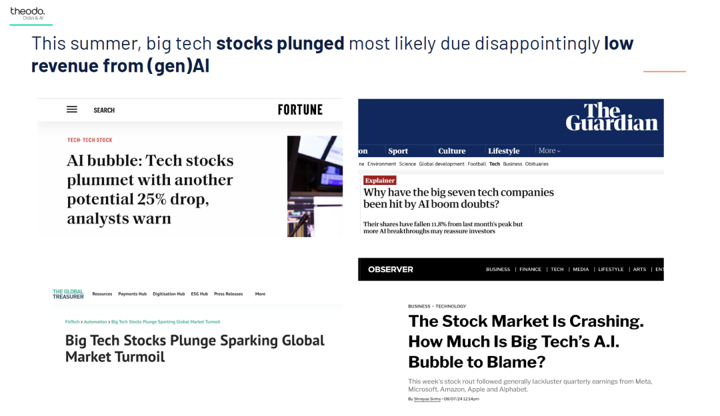Select the Culture tab on Guardian
Viewport: 720px width, 416px height.
point(451,151)
